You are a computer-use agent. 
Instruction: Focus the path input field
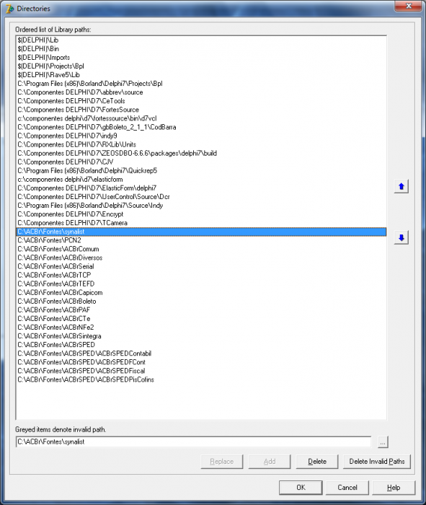tap(193, 442)
